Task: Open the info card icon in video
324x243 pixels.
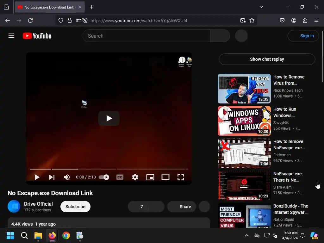Action: pos(182,60)
